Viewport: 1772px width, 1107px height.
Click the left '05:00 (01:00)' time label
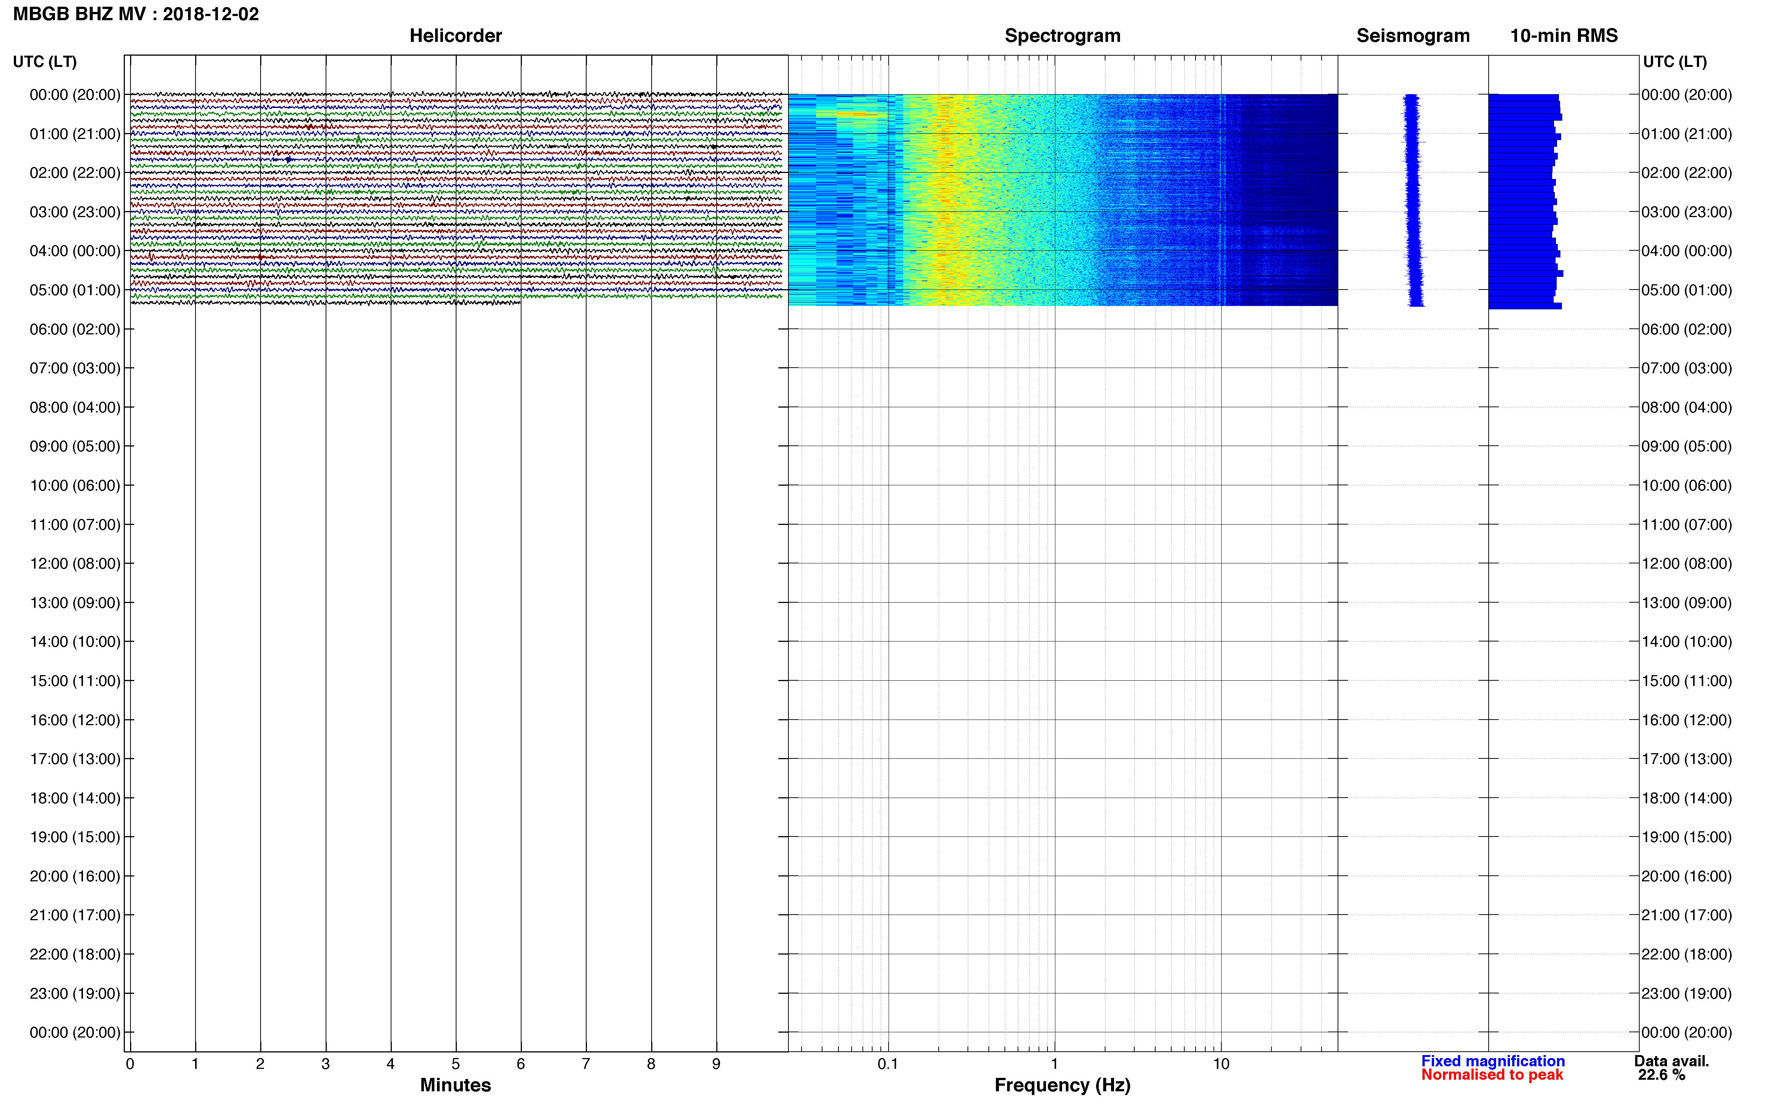75,290
